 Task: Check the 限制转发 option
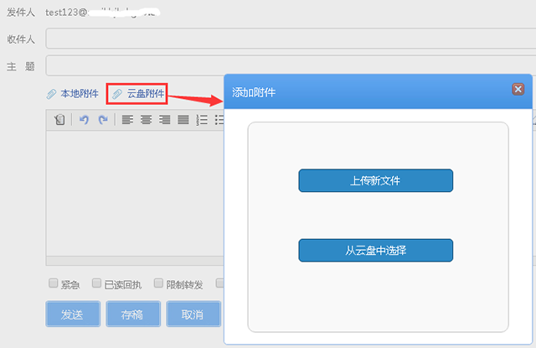pyautogui.click(x=159, y=283)
